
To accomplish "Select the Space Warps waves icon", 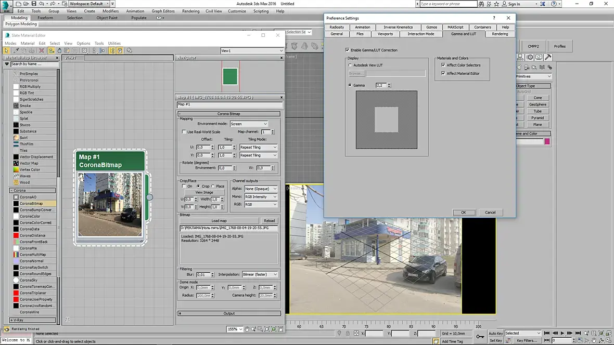I will (542, 67).
